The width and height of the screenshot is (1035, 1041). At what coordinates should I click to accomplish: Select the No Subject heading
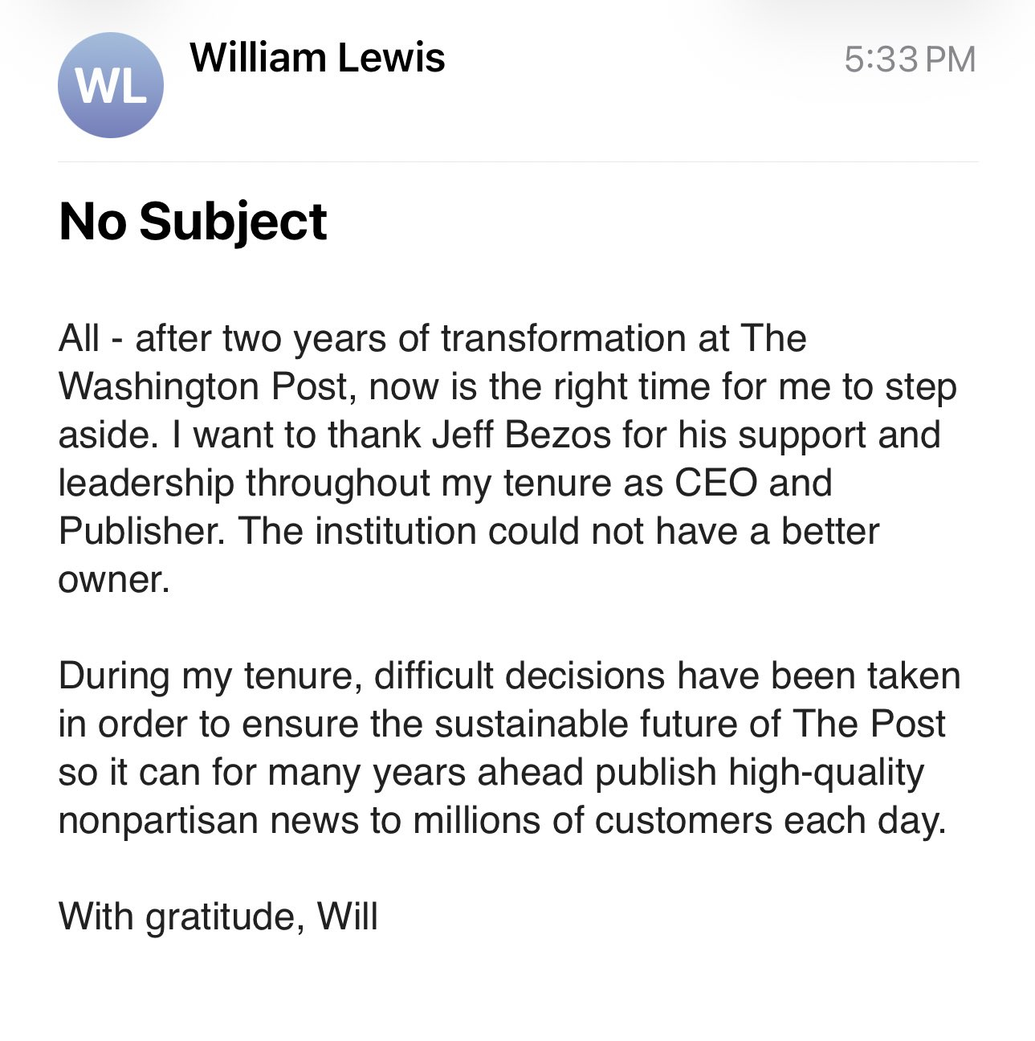[x=193, y=221]
